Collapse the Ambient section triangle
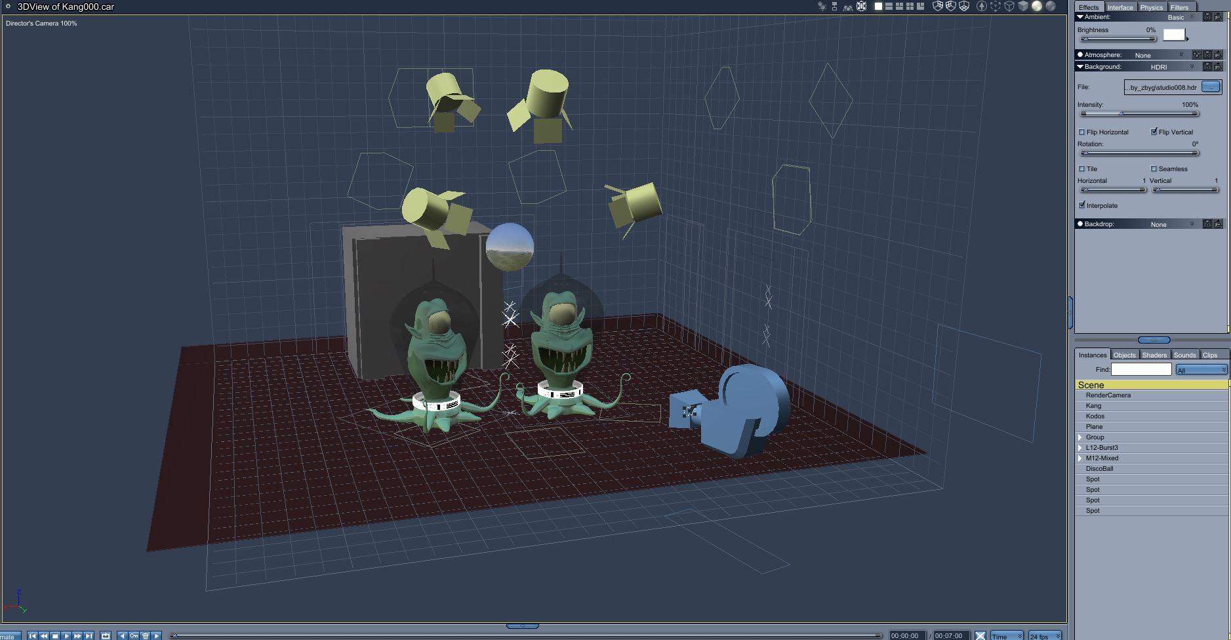The height and width of the screenshot is (640, 1231). coord(1080,17)
